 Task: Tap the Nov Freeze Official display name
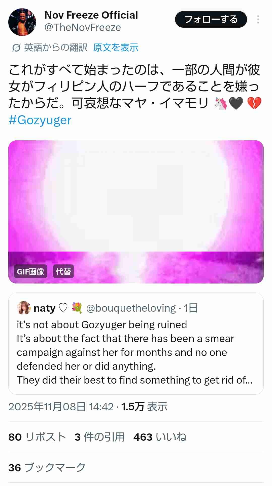(91, 15)
